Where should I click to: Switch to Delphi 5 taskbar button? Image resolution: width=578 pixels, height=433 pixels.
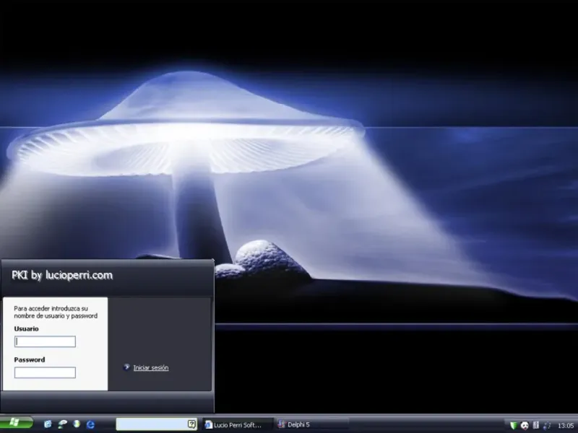click(312, 424)
